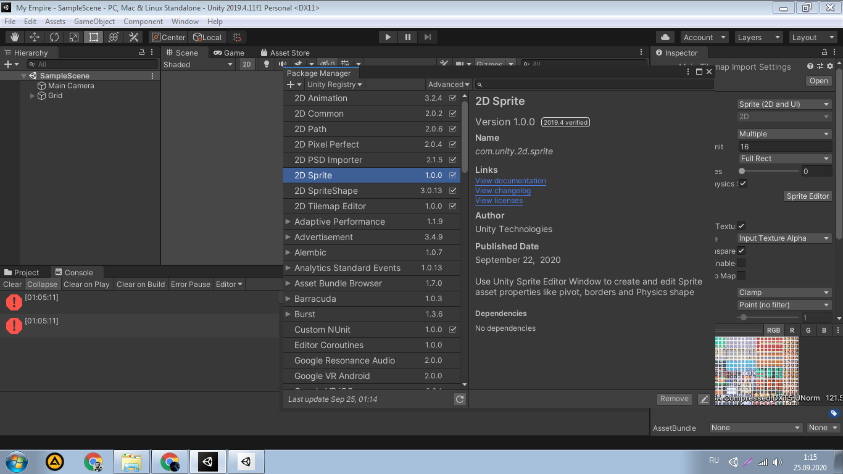Open the GameObject menu
The height and width of the screenshot is (474, 843).
pyautogui.click(x=94, y=22)
